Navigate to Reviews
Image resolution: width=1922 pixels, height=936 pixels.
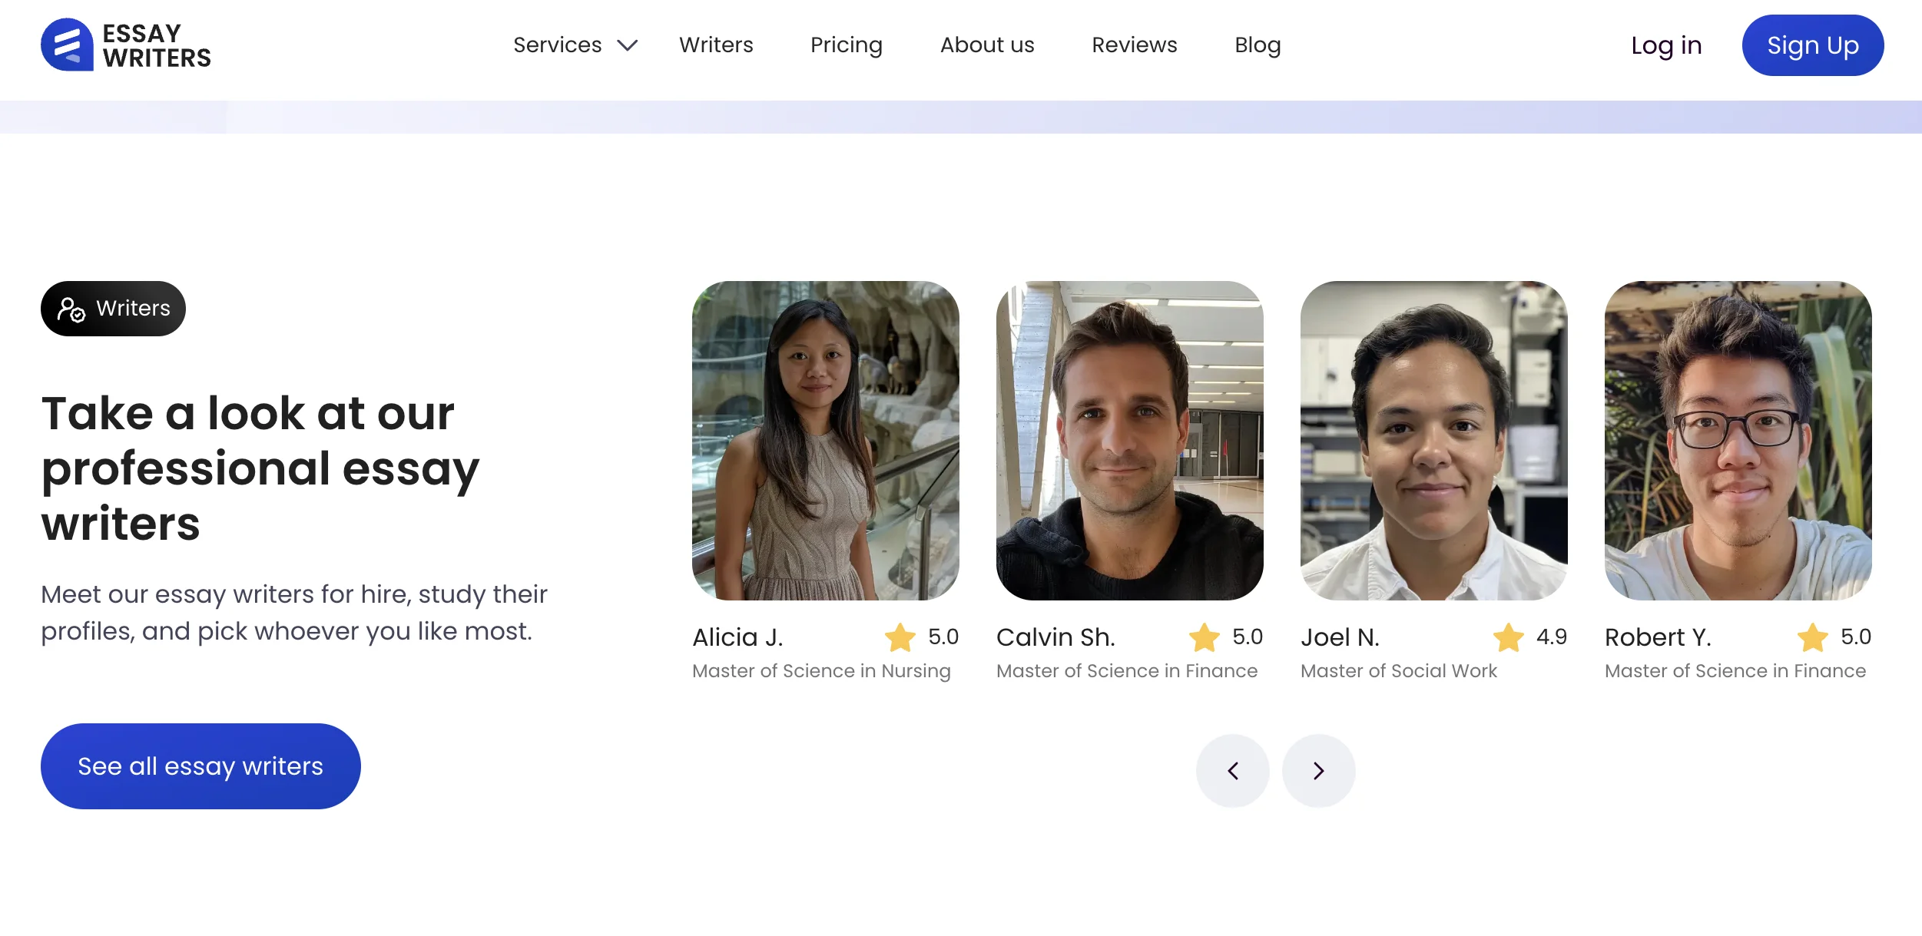[1134, 45]
